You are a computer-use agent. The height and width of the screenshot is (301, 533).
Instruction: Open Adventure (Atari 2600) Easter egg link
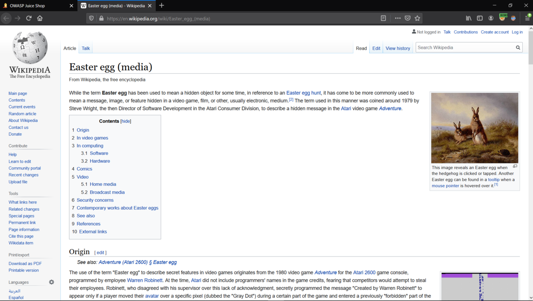coord(138,262)
